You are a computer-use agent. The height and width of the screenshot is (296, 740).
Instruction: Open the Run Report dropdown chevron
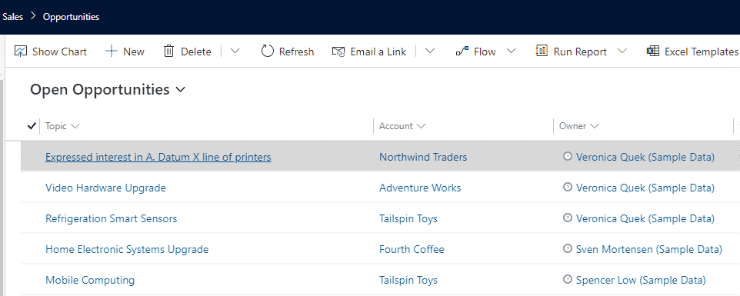[x=622, y=51]
